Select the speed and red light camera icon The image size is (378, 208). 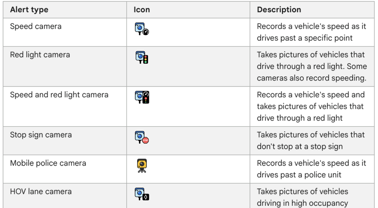coord(142,97)
